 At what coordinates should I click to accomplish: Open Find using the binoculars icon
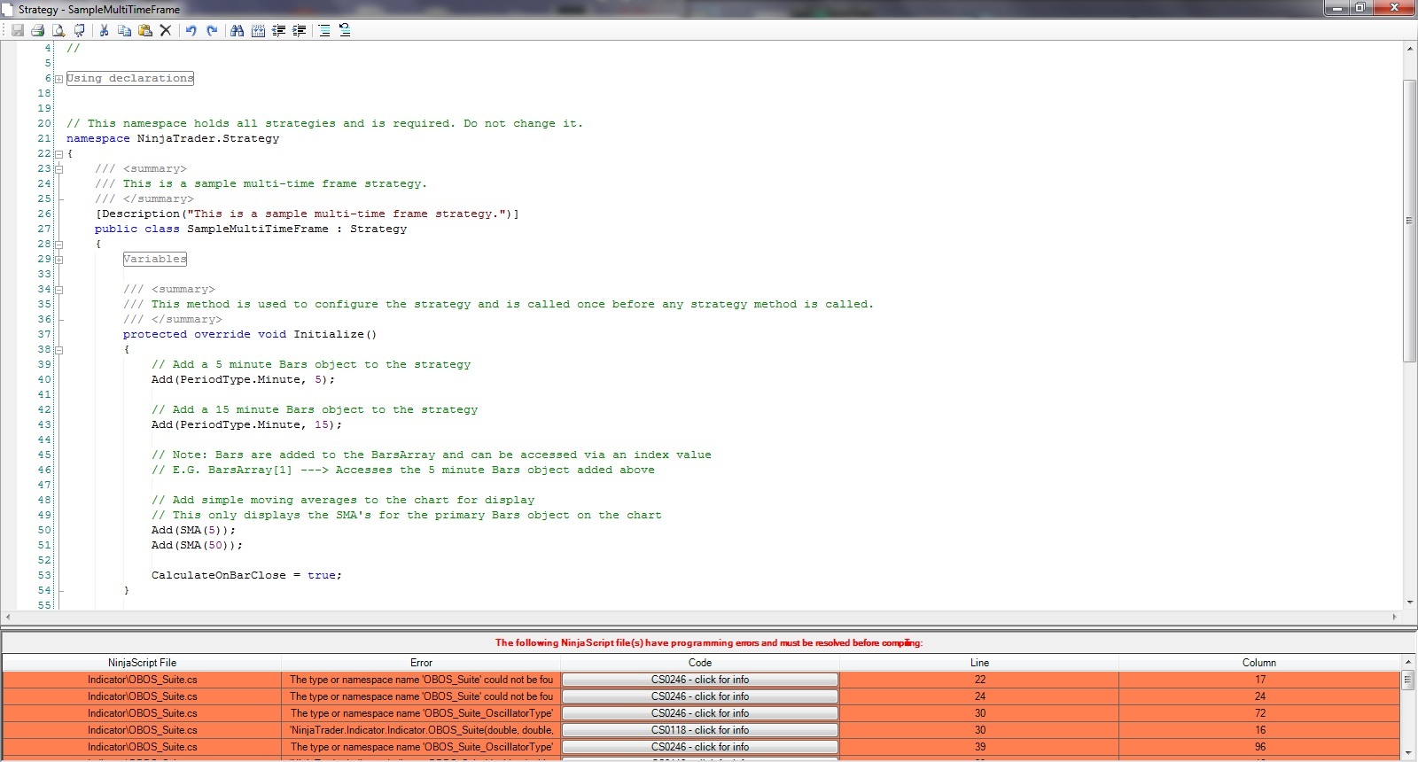237,30
